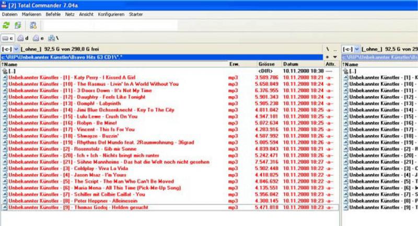Sort left panel by Grösse column
418x226 pixels.
pyautogui.click(x=269, y=64)
